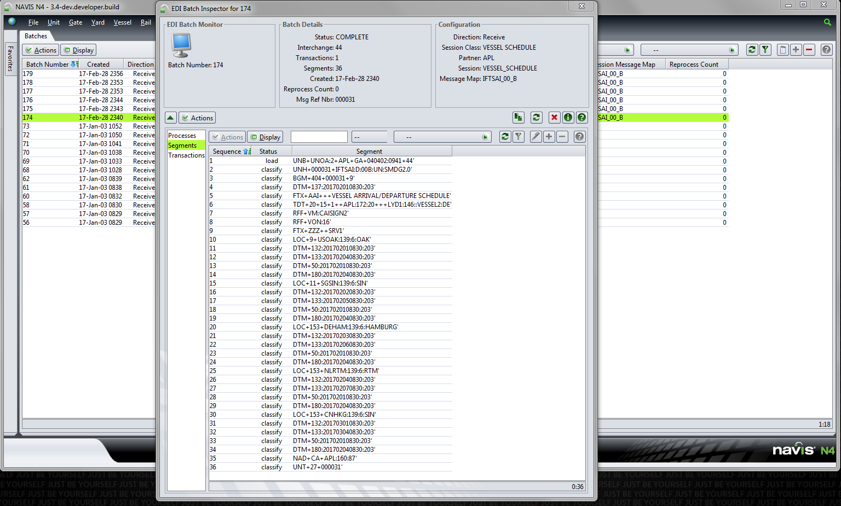Click the copy batch icon in the inspector
The height and width of the screenshot is (506, 841).
pyautogui.click(x=518, y=118)
